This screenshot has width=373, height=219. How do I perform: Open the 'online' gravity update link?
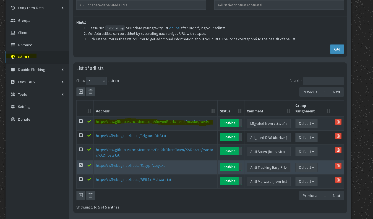click(174, 28)
